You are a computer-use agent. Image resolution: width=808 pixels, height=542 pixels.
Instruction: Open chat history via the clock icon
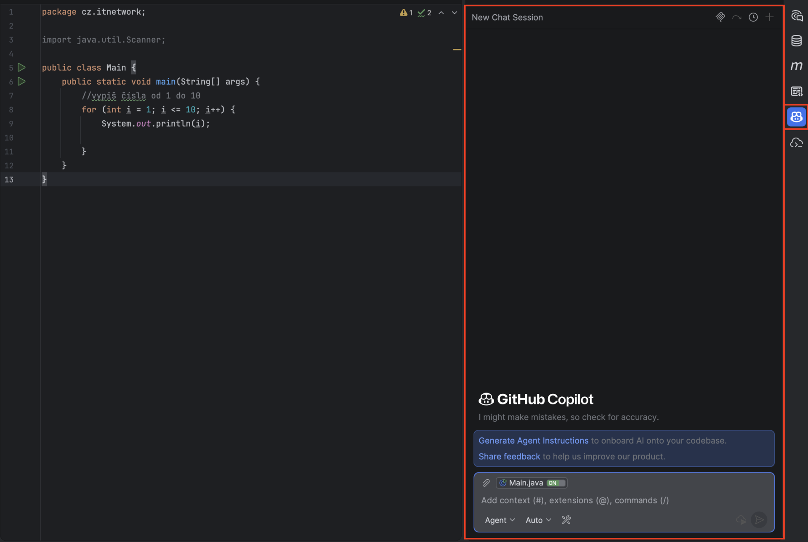tap(753, 17)
